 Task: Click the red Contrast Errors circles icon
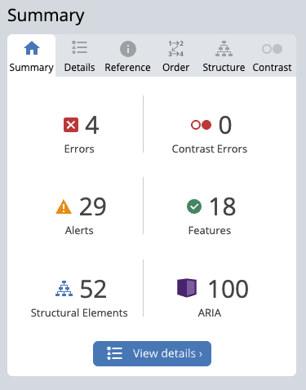[x=201, y=125]
